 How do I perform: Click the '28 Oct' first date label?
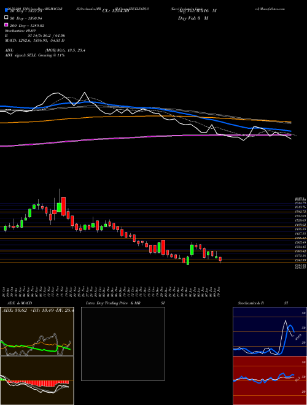(5, 291)
